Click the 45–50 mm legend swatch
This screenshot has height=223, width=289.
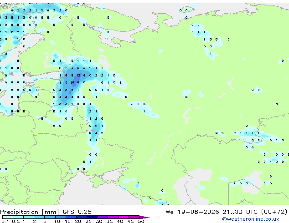[134, 217]
